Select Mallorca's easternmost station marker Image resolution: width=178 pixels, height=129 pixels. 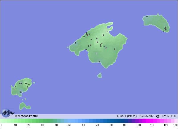(x=115, y=49)
